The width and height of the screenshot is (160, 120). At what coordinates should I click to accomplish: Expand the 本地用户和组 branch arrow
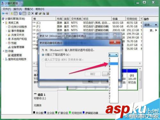[x=6, y=39]
